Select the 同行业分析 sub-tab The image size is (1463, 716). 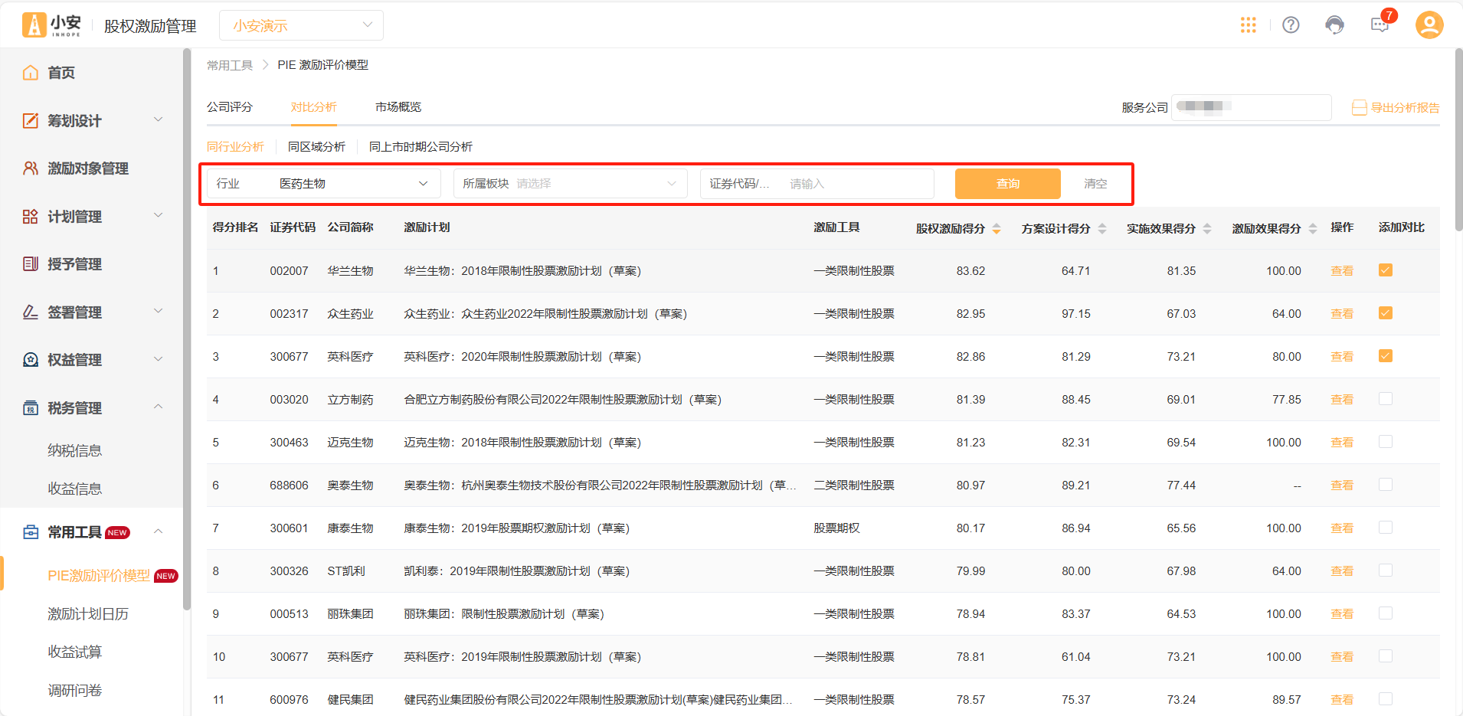[235, 147]
